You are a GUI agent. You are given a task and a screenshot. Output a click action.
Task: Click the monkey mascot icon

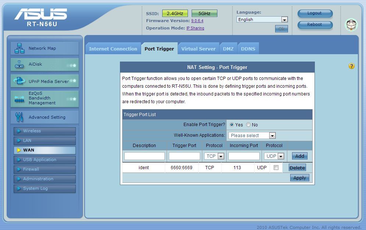[x=351, y=25]
